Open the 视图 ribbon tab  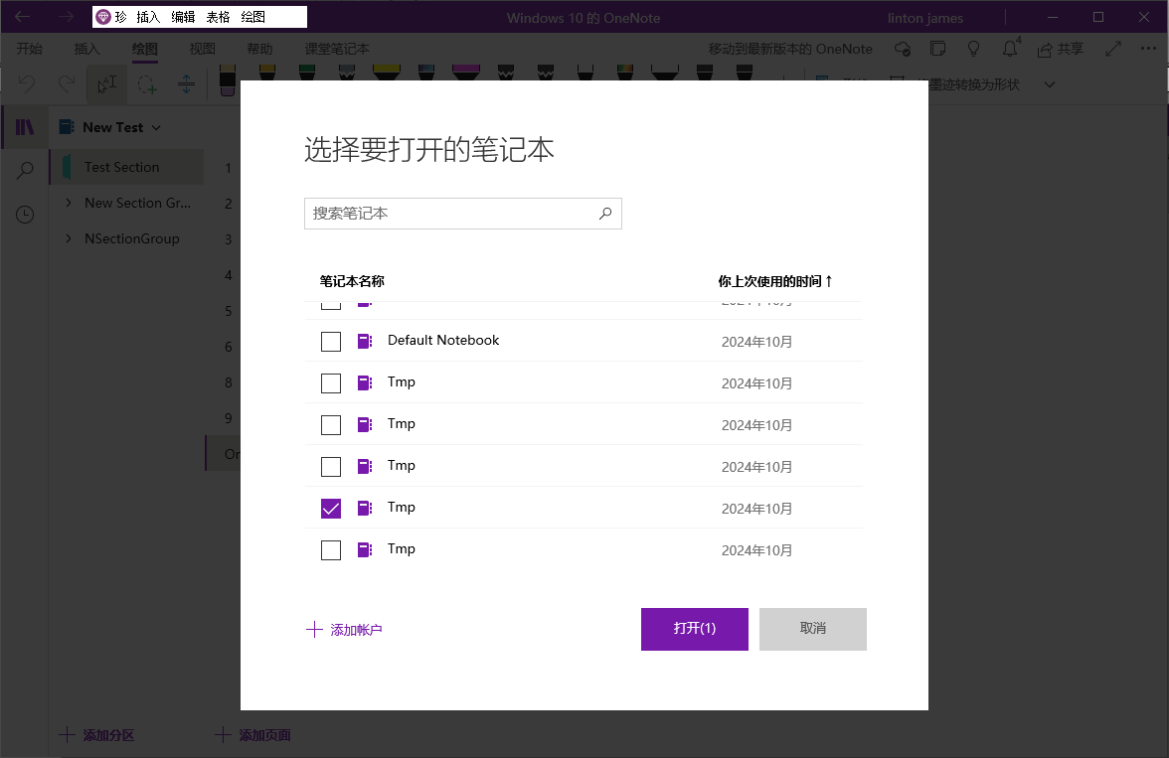coord(202,49)
